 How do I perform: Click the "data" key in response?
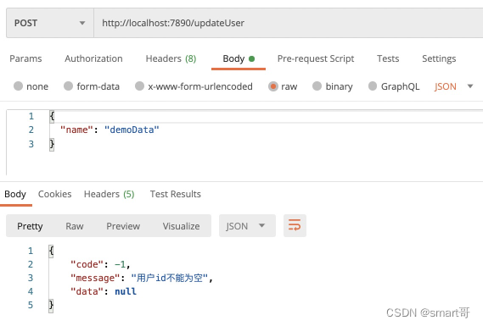click(x=87, y=291)
